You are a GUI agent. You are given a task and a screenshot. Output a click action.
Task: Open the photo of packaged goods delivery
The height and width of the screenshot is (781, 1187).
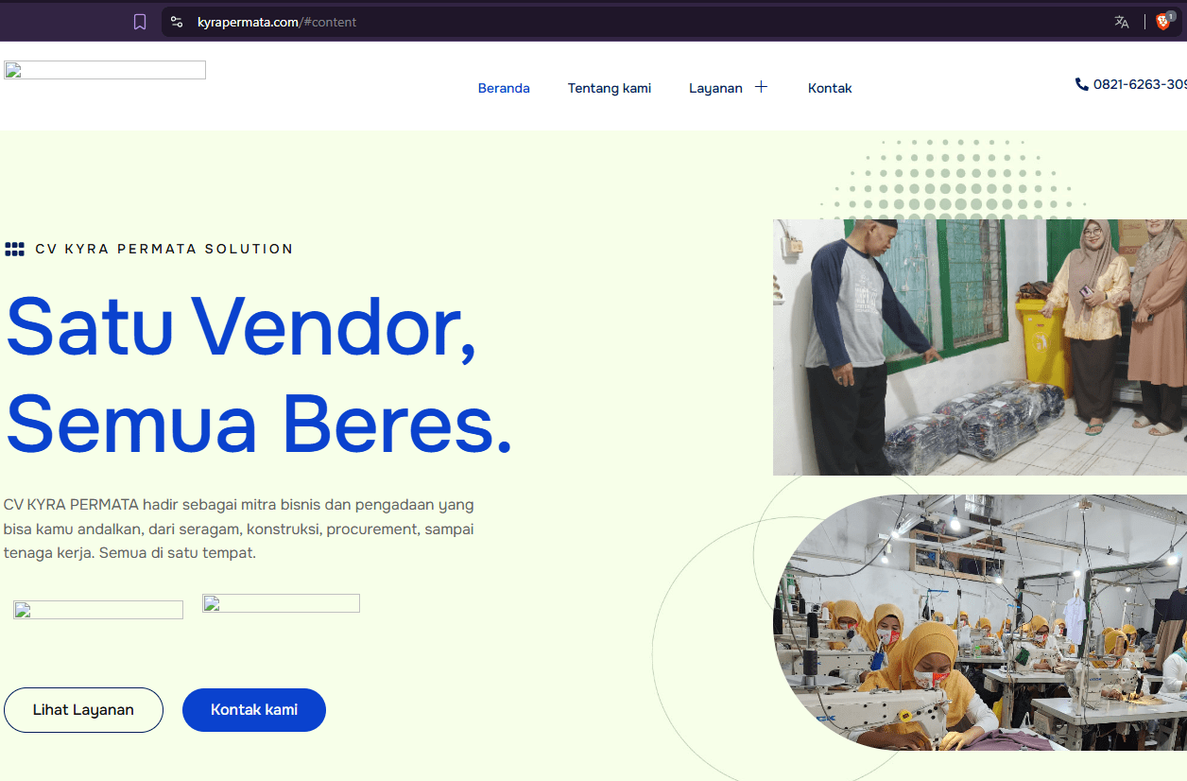click(x=980, y=347)
